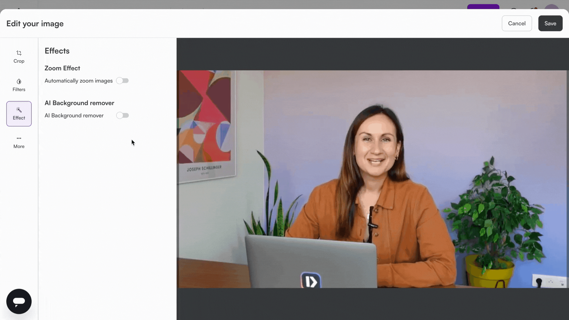Click the 'Zoom Effect' section heading
This screenshot has height=320, width=569.
tap(62, 68)
